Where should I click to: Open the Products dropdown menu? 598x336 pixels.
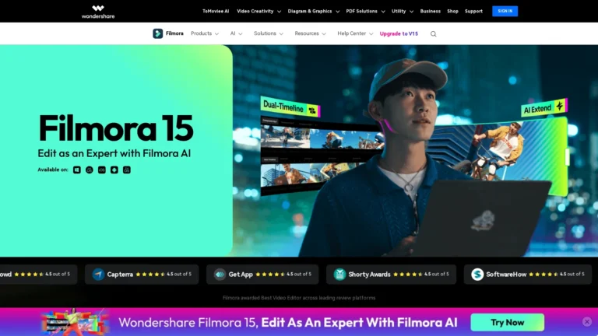point(205,34)
